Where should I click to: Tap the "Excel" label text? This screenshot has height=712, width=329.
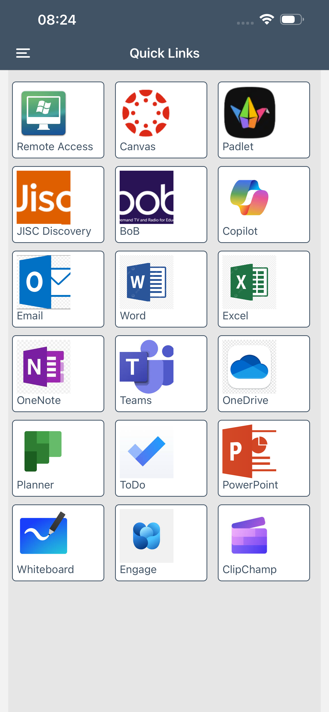coord(235,316)
